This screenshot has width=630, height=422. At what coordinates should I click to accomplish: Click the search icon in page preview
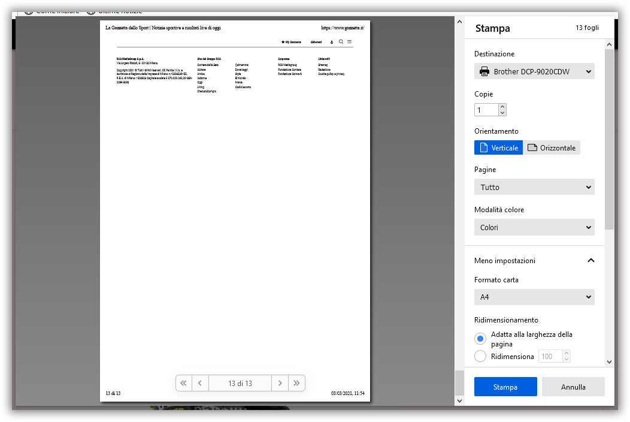[341, 42]
